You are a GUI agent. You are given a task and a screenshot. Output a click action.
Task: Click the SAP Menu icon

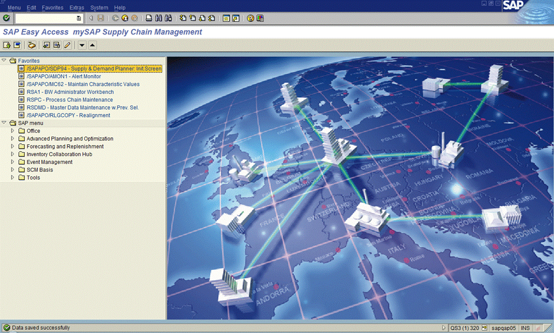(17, 45)
